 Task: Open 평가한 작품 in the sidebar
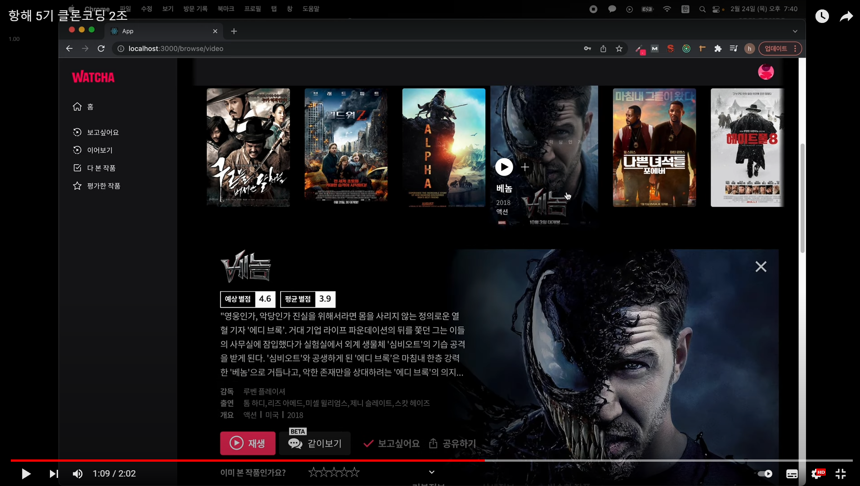pyautogui.click(x=96, y=186)
